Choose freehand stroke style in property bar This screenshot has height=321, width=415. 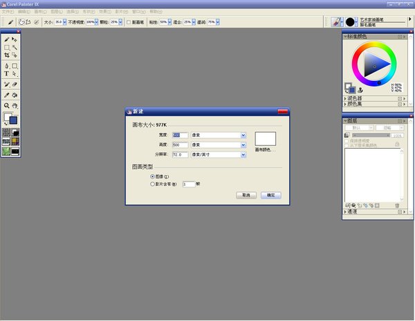tap(21, 22)
